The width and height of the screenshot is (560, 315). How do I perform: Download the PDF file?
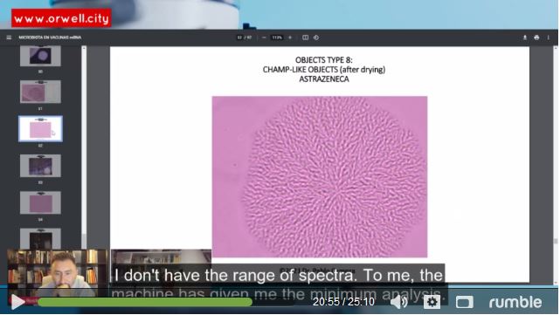[x=525, y=38]
